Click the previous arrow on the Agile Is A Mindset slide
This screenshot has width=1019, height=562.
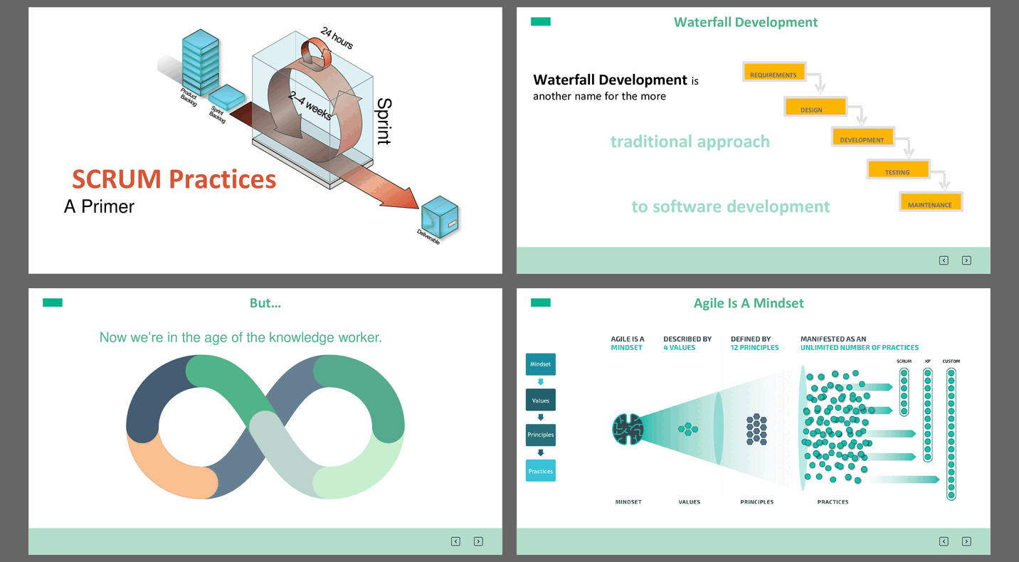[944, 541]
